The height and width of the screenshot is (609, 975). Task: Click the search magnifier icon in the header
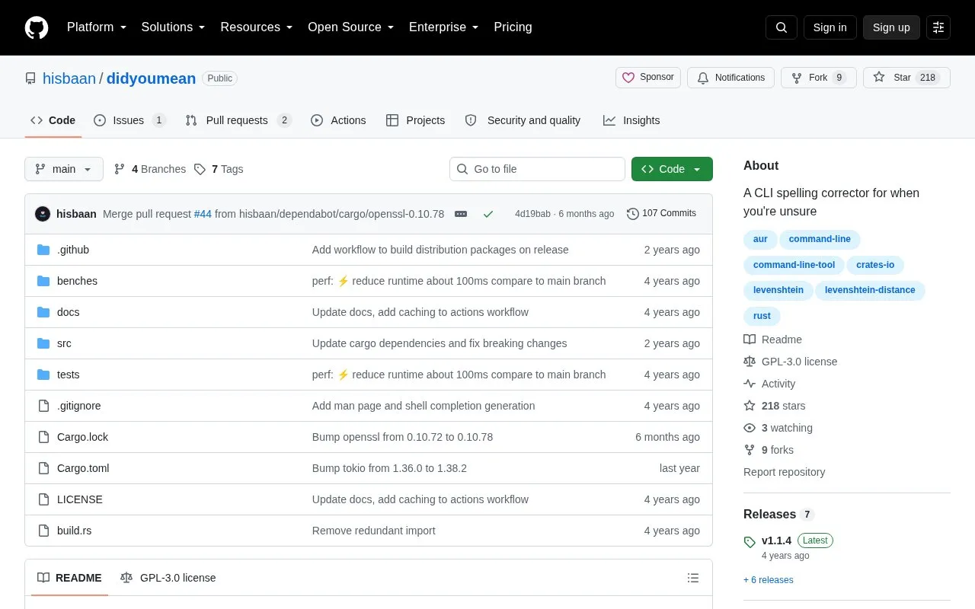(x=782, y=27)
